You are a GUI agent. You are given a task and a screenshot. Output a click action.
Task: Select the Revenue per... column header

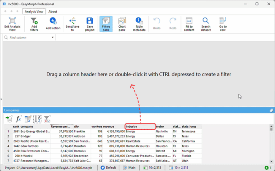coord(62,127)
